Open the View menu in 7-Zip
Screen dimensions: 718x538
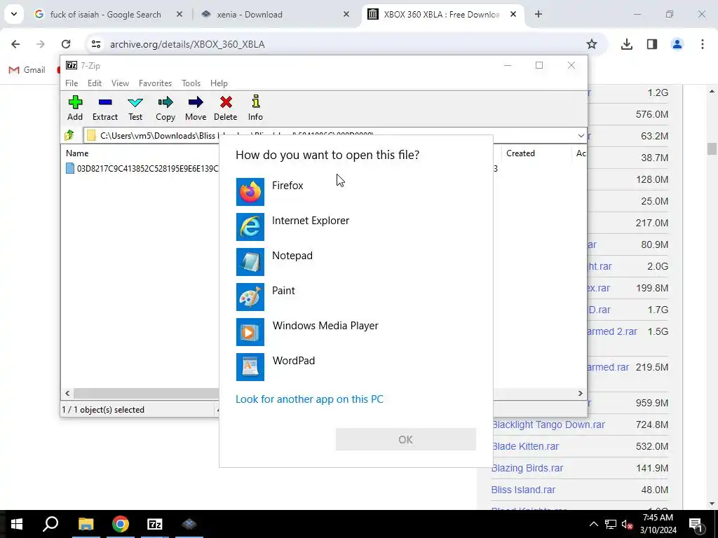pyautogui.click(x=120, y=83)
